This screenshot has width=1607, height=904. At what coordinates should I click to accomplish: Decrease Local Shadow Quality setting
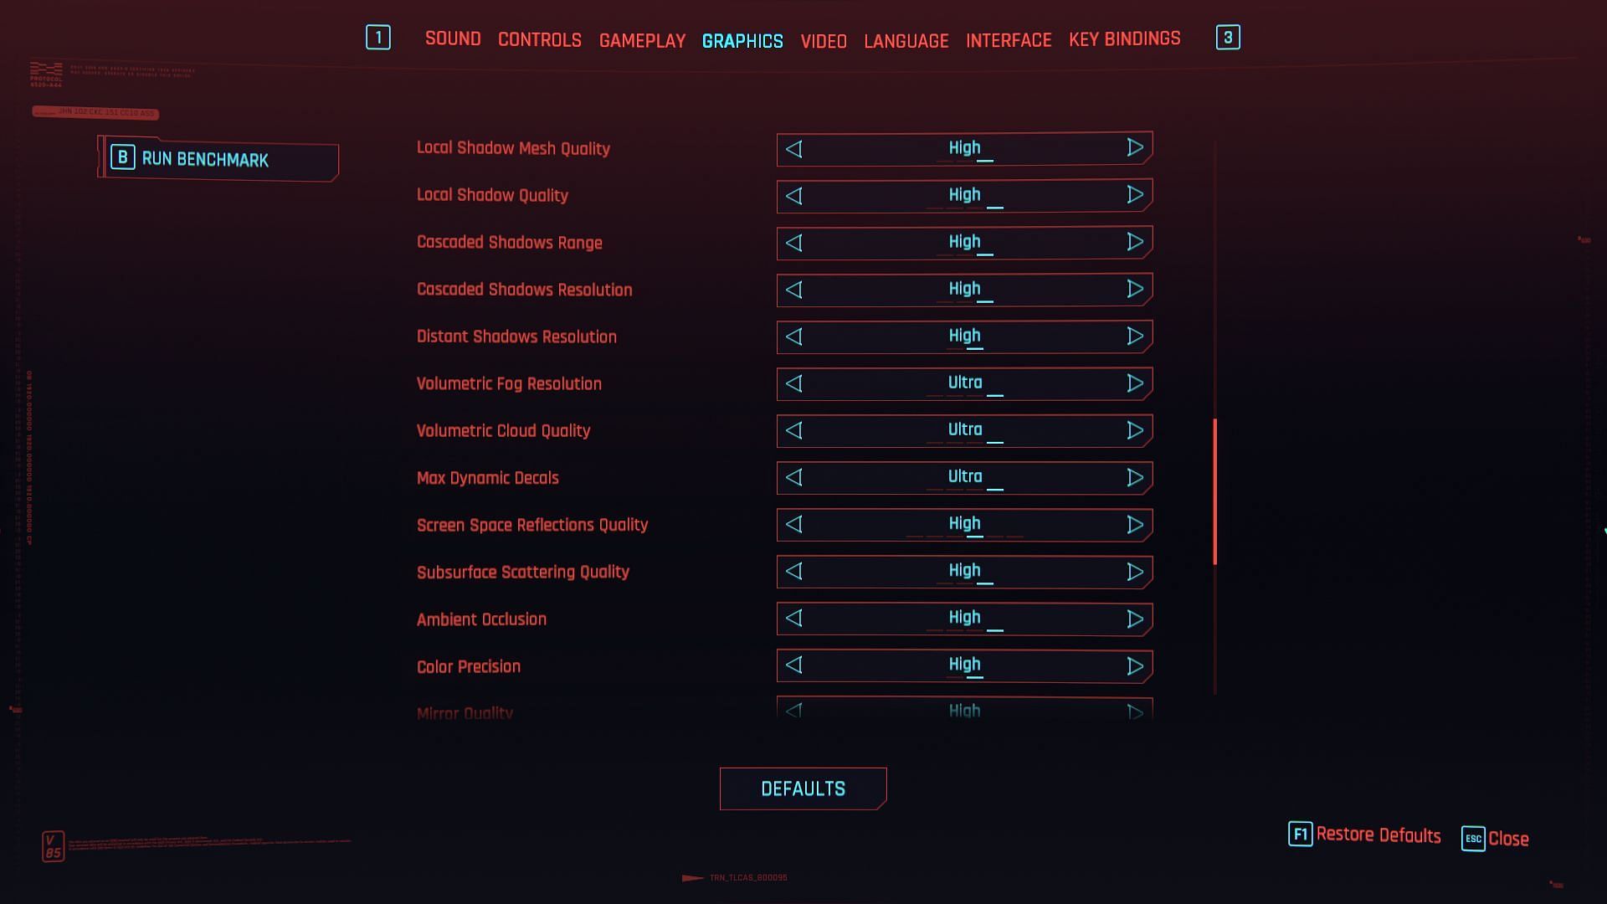[x=793, y=194]
